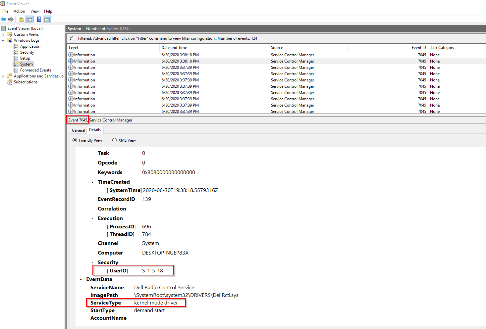Viewport: 486px width, 329px height.
Task: Click the Opcode label
Action: pyautogui.click(x=107, y=163)
